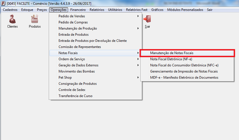Image resolution: width=239 pixels, height=140 pixels.
Task: Open Nota Fiscal Eletrônica (NF-e)
Action: [187, 59]
